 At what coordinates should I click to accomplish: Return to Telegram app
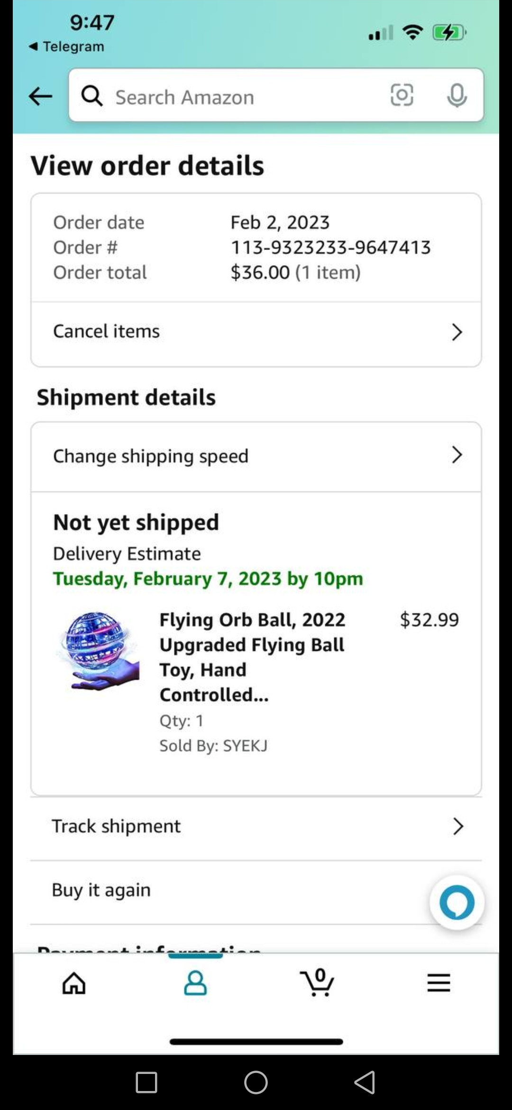tap(67, 46)
